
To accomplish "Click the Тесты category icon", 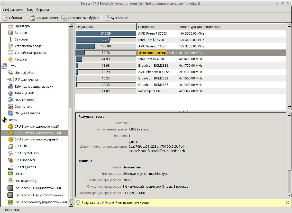I will pyautogui.click(x=4, y=120).
